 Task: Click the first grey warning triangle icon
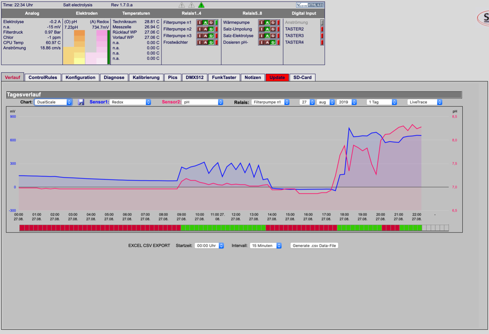click(x=182, y=5)
